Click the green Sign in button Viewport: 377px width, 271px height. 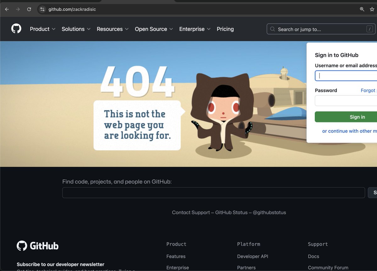(346, 117)
